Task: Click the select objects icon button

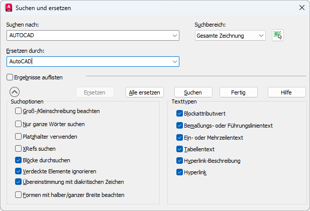Action: (277, 35)
